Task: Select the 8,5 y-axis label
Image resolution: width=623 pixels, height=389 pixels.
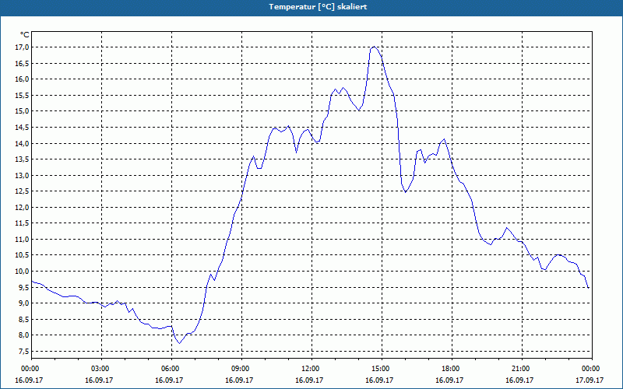Action: coord(23,319)
